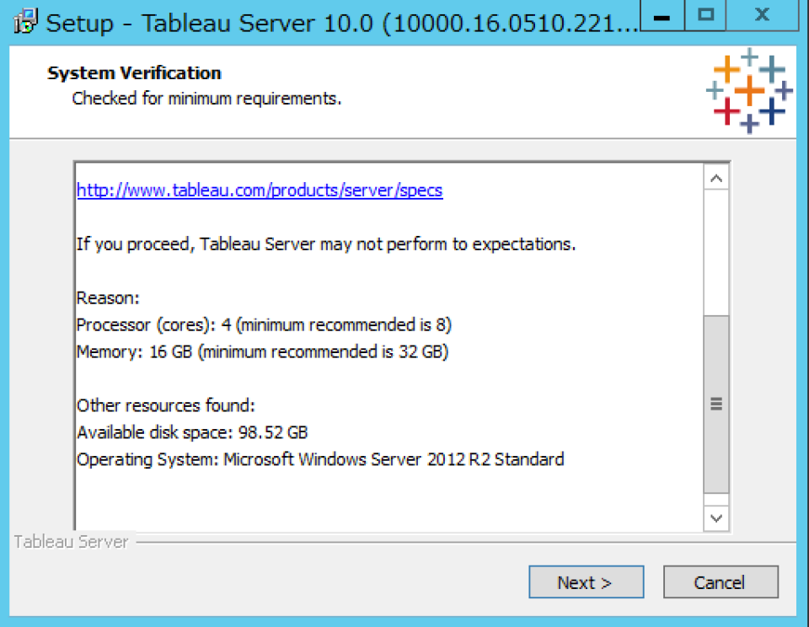This screenshot has width=809, height=627.
Task: Click the http://www.tableau.com/products/server/specs link
Action: coord(259,190)
